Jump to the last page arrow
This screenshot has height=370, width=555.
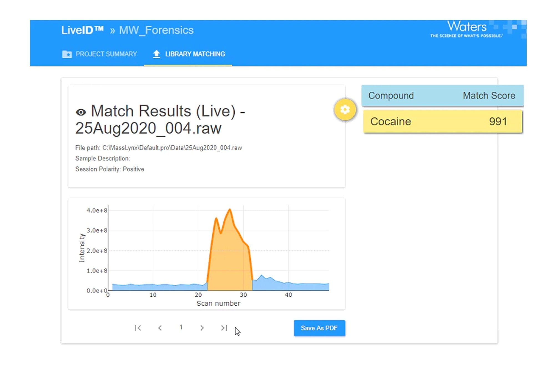pyautogui.click(x=224, y=328)
